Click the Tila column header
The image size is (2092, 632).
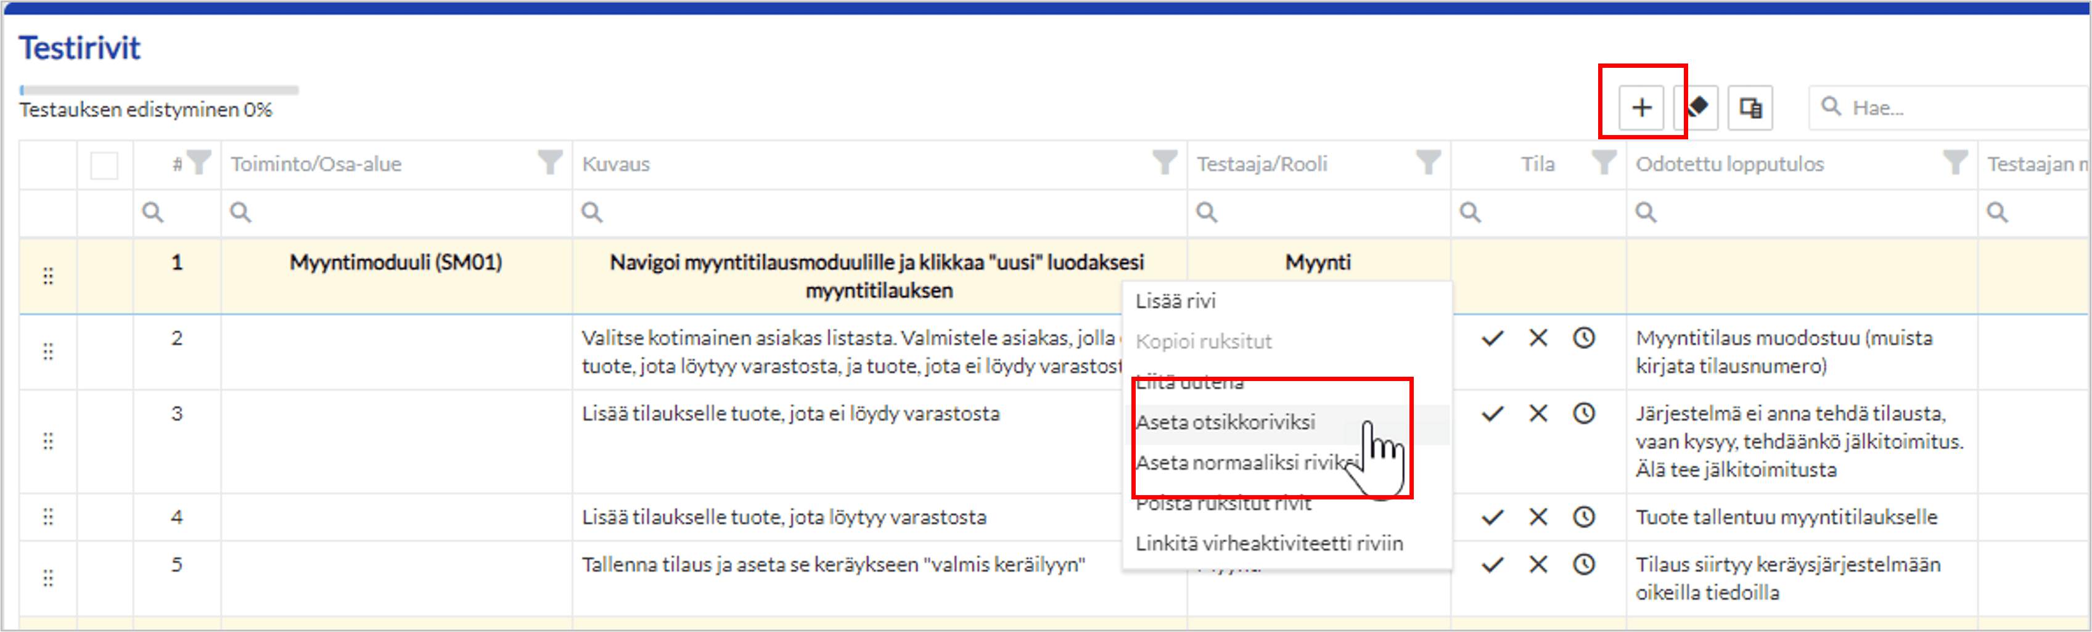(x=1538, y=164)
